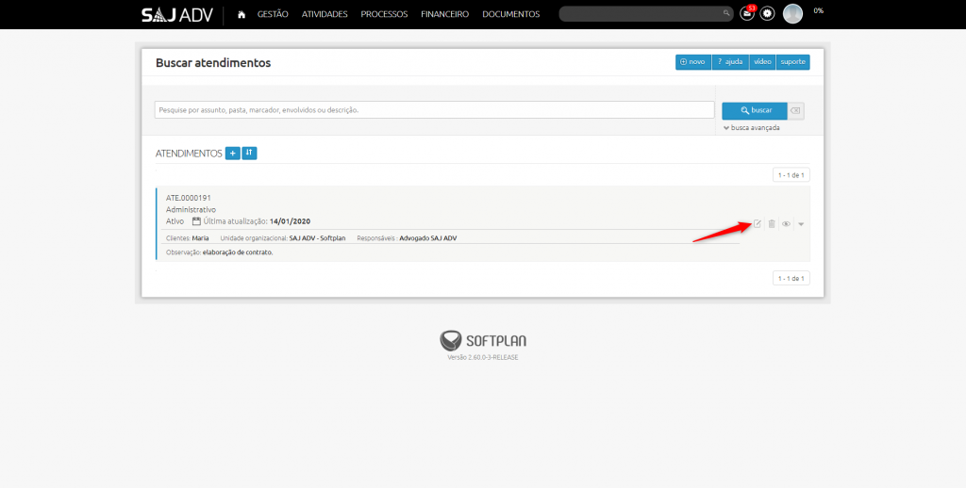This screenshot has height=488, width=966.
Task: Open the ajuda help button
Action: [730, 62]
